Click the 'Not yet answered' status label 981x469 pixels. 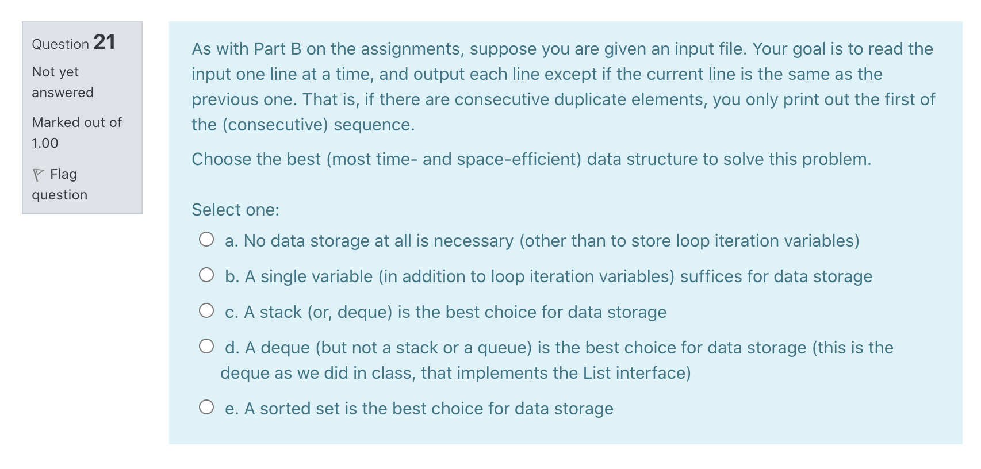(62, 82)
